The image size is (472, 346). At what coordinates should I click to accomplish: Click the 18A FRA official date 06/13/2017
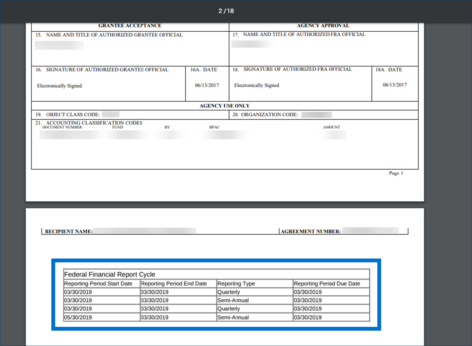tap(395, 85)
